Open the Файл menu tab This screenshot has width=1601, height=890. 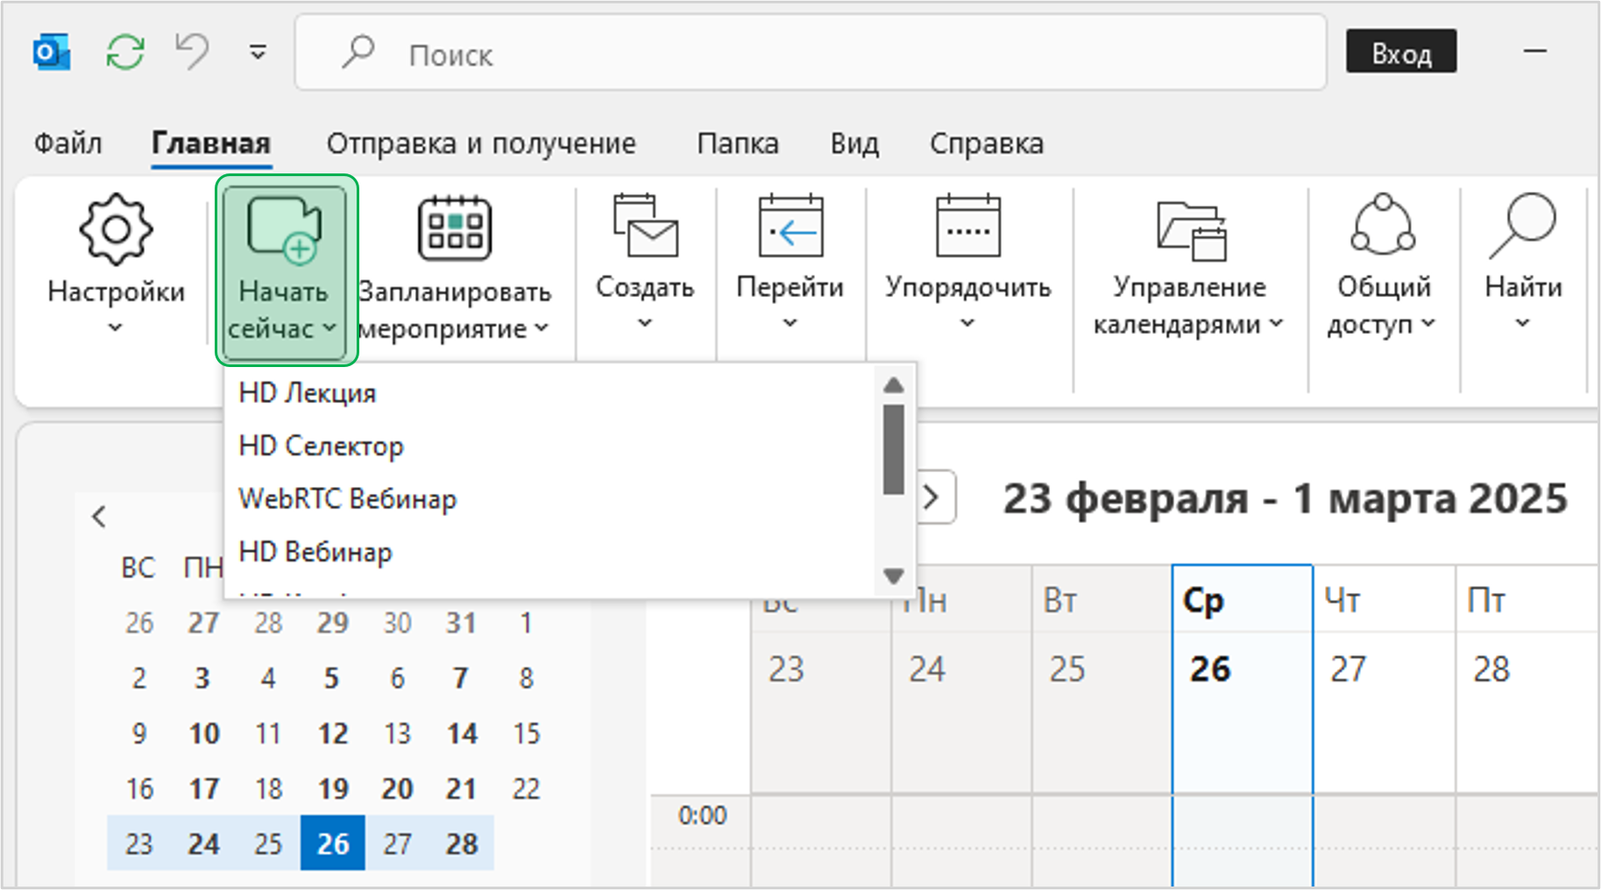pos(67,143)
